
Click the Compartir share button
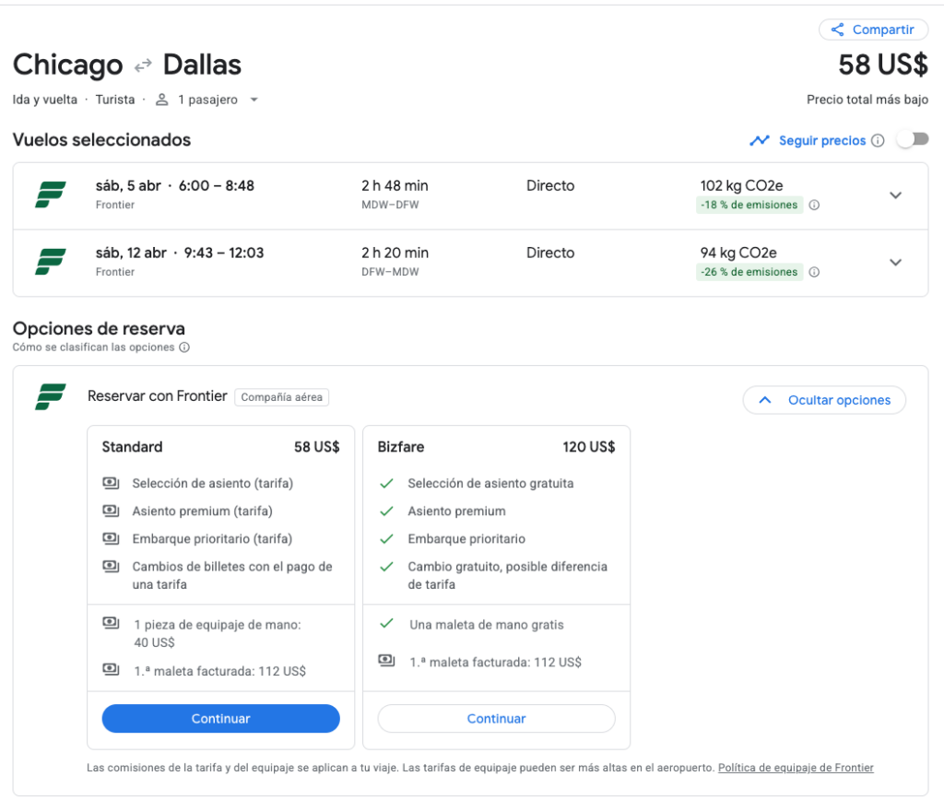click(873, 29)
